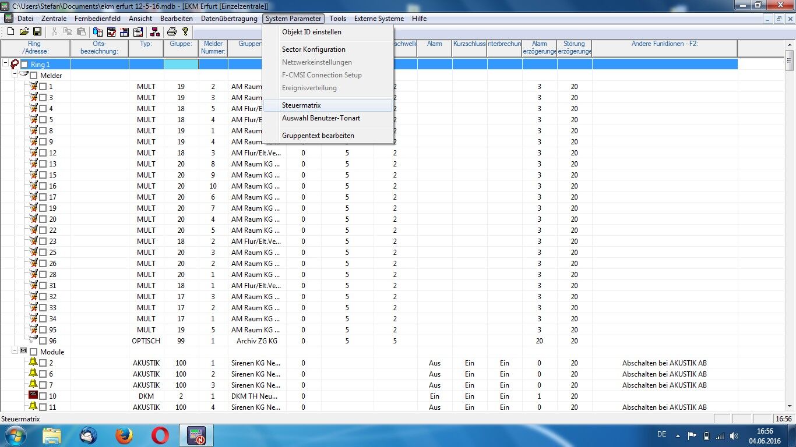The image size is (796, 447).
Task: Collapse the Melder tree node
Action: 15,75
